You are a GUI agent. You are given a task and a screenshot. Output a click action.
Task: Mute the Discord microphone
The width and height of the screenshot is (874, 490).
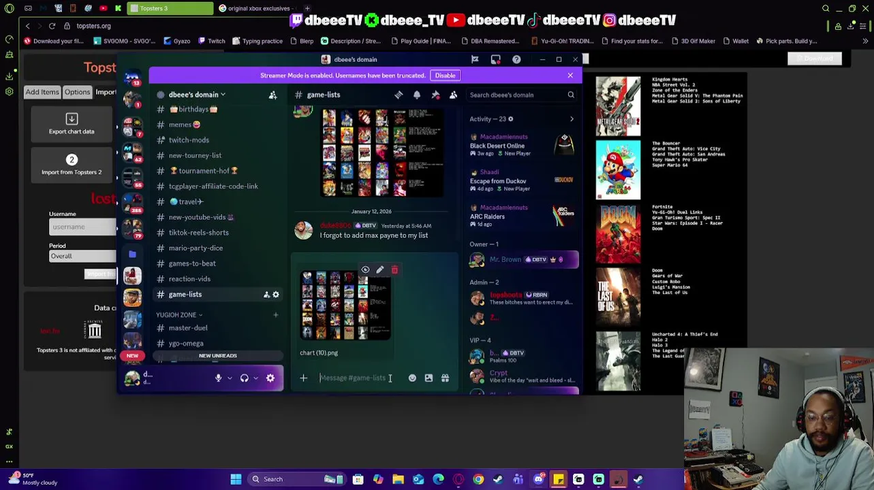218,378
